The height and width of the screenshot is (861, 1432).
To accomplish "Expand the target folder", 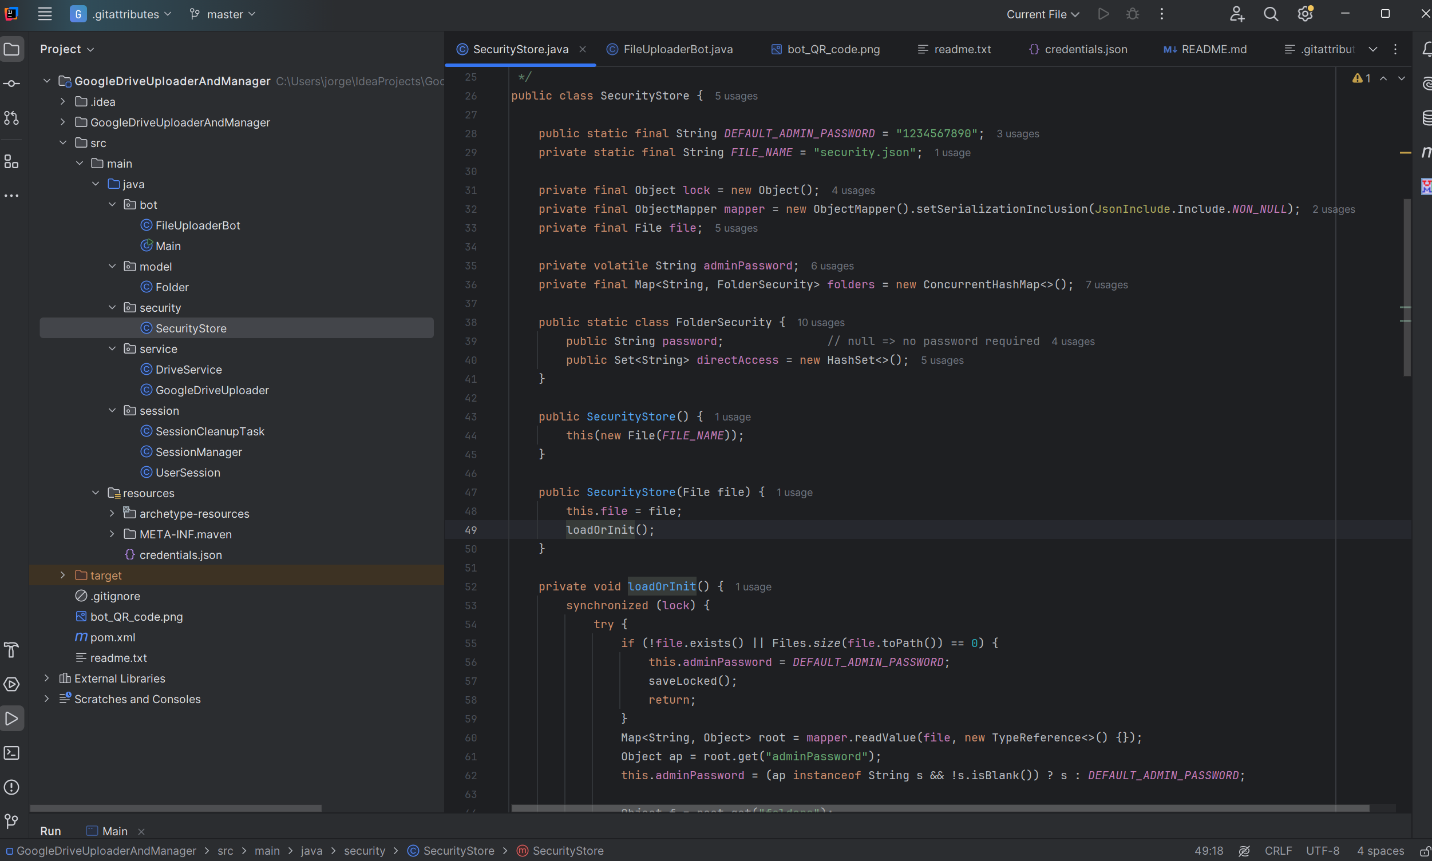I will (x=63, y=575).
